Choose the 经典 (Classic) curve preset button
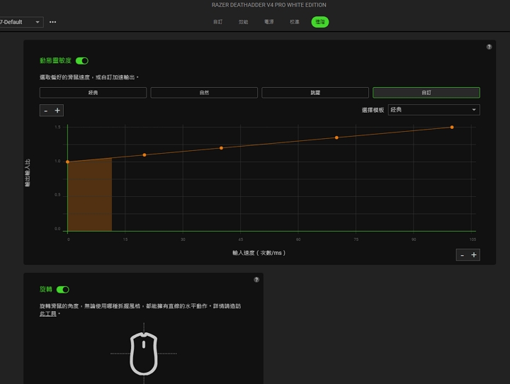Screen dimensions: 510x384 (x=93, y=93)
